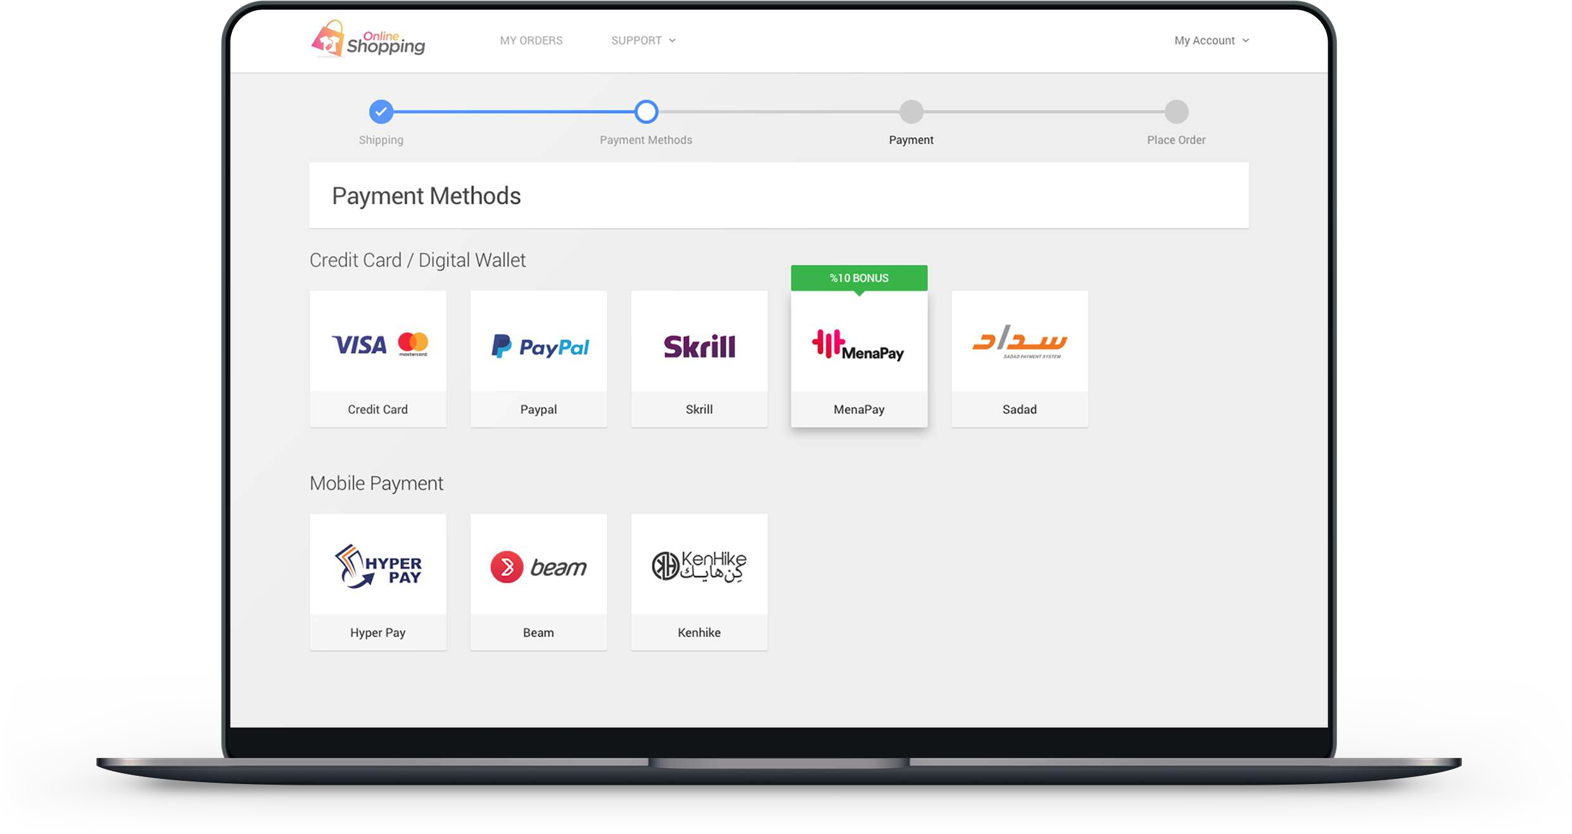Select the beam logo
The height and width of the screenshot is (834, 1572).
pyautogui.click(x=538, y=567)
